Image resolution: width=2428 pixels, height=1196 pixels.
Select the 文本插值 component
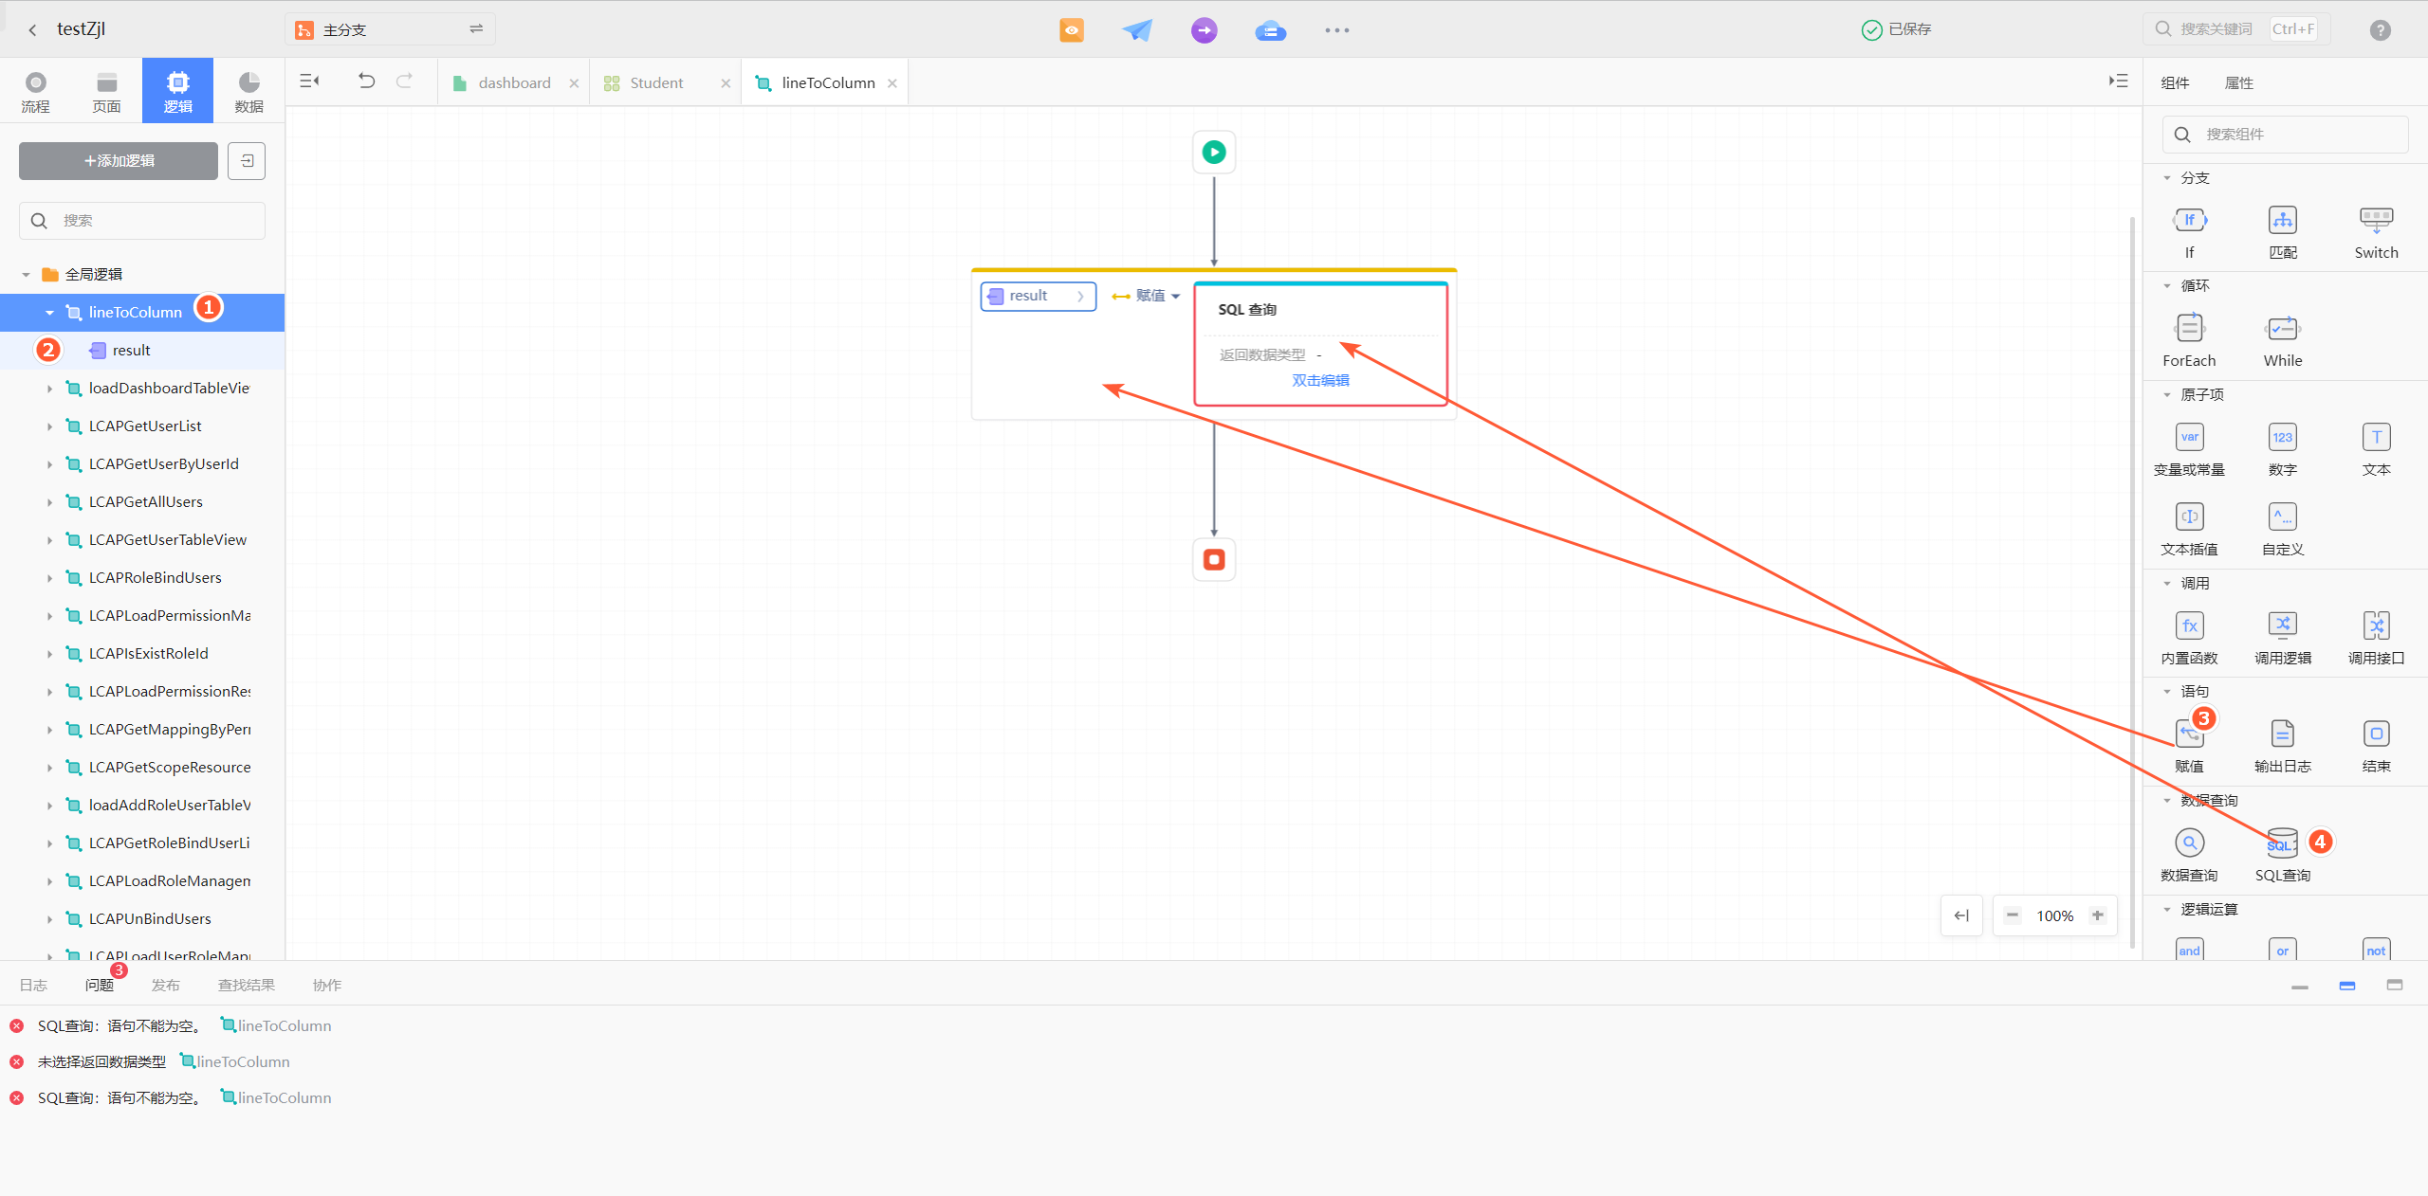tap(2189, 529)
